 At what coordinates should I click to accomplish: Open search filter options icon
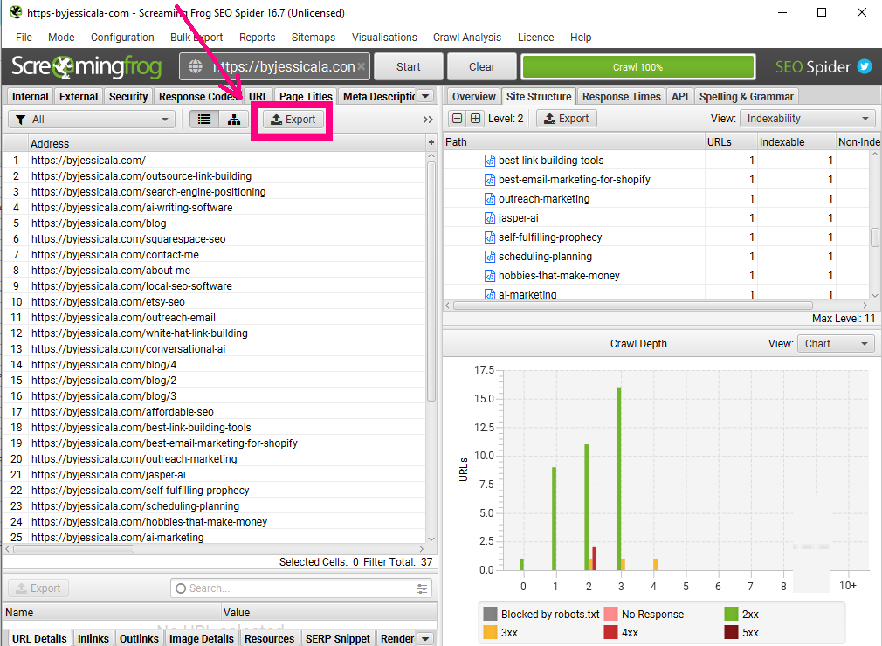pos(421,588)
